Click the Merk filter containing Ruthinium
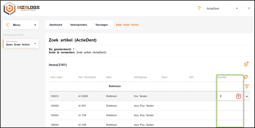The image size is (255, 128). [118, 86]
